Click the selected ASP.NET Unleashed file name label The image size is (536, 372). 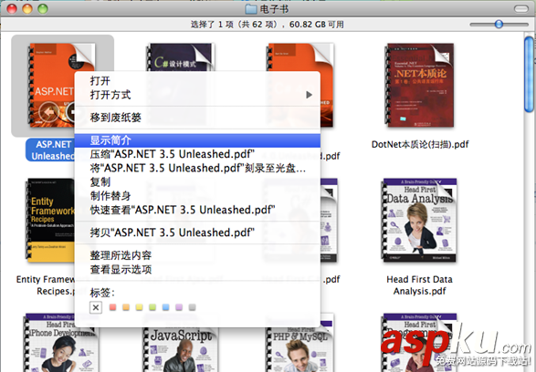click(x=50, y=150)
